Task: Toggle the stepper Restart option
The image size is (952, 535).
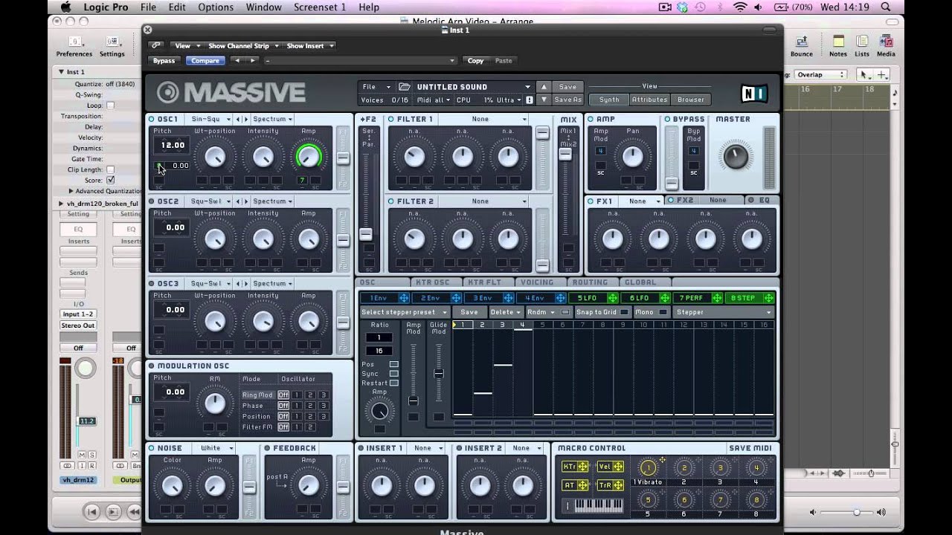Action: pos(394,383)
